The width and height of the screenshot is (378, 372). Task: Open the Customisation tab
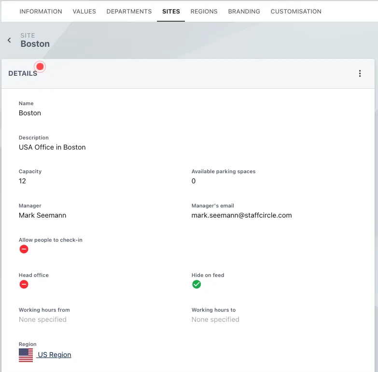(296, 11)
